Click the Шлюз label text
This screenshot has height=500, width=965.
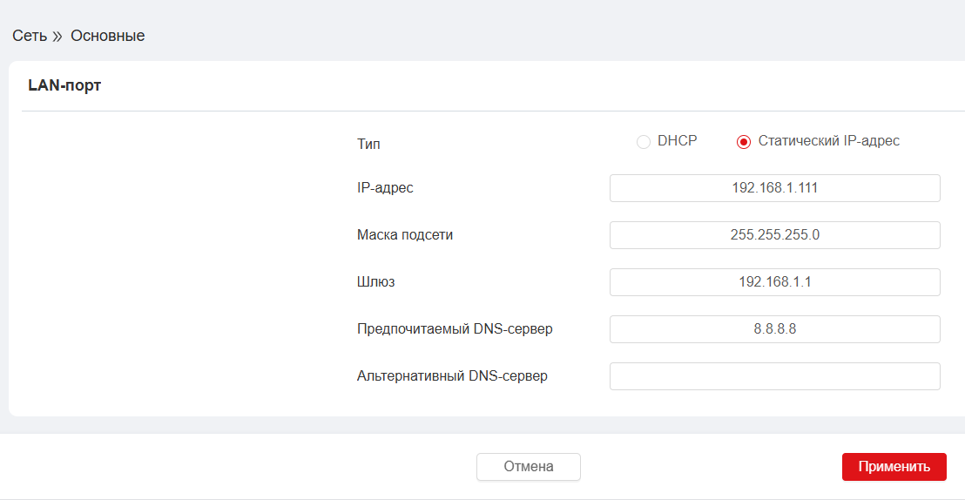[x=376, y=282]
